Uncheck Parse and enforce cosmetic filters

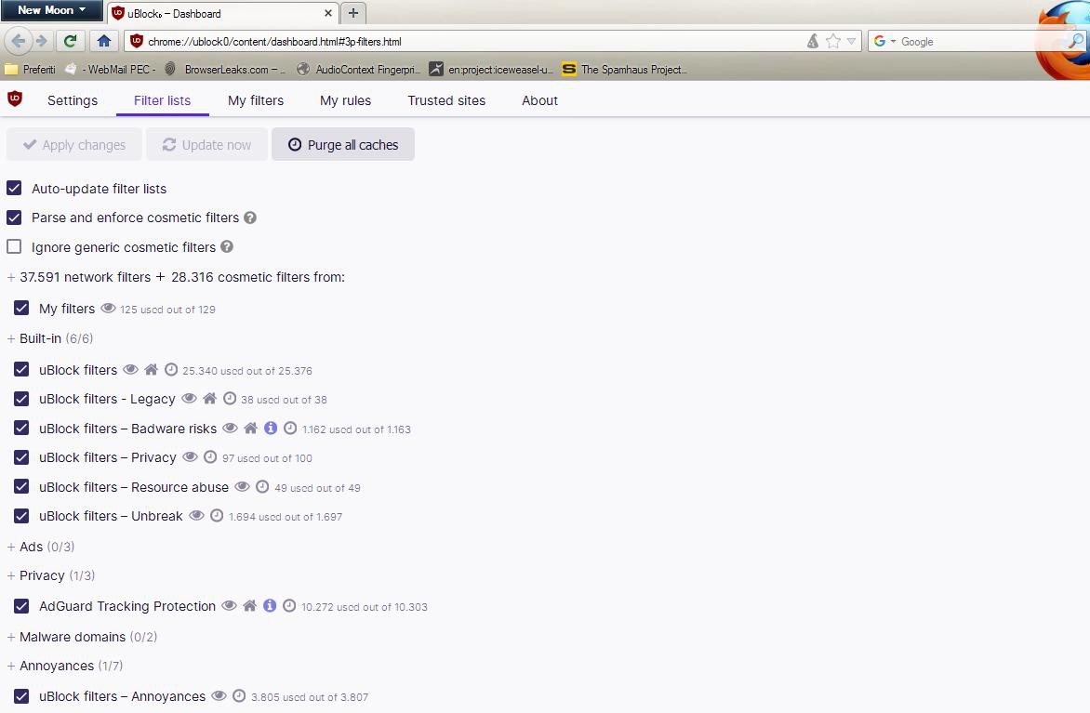pyautogui.click(x=14, y=217)
